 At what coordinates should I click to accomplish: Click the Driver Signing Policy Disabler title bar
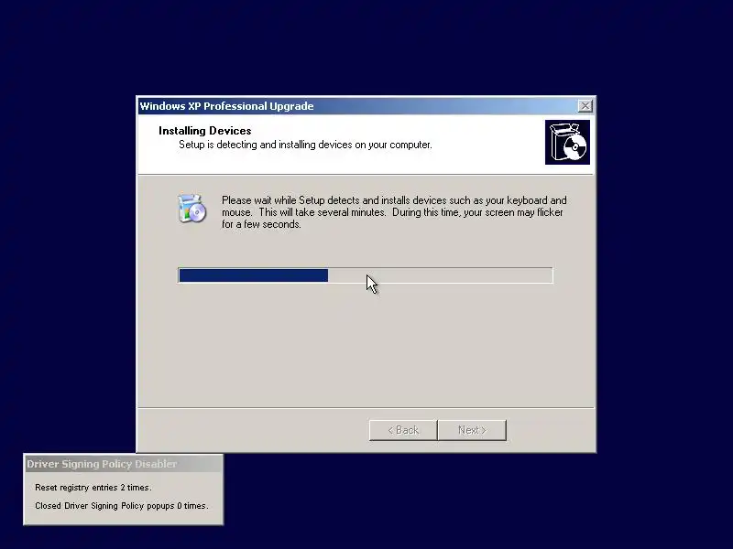coord(124,464)
